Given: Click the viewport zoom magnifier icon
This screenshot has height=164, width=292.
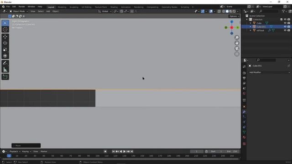Looking at the screenshot, I should coord(237,37).
